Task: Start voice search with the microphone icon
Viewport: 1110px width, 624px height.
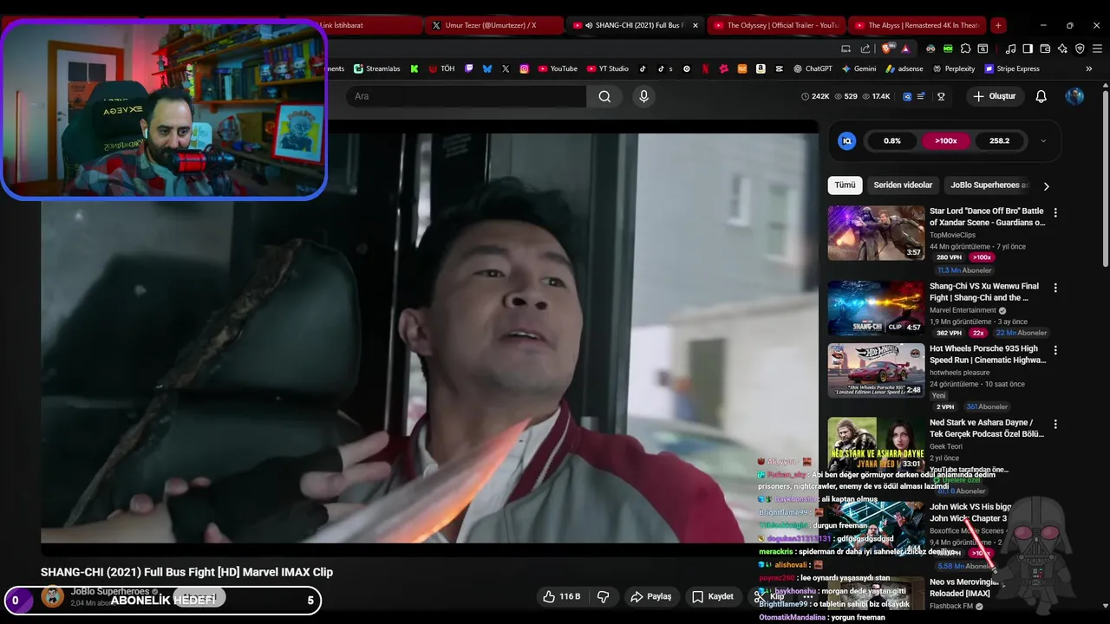Action: (x=643, y=96)
